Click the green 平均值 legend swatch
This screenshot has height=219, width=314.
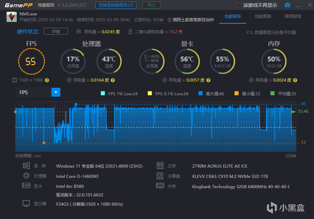[x=273, y=93]
